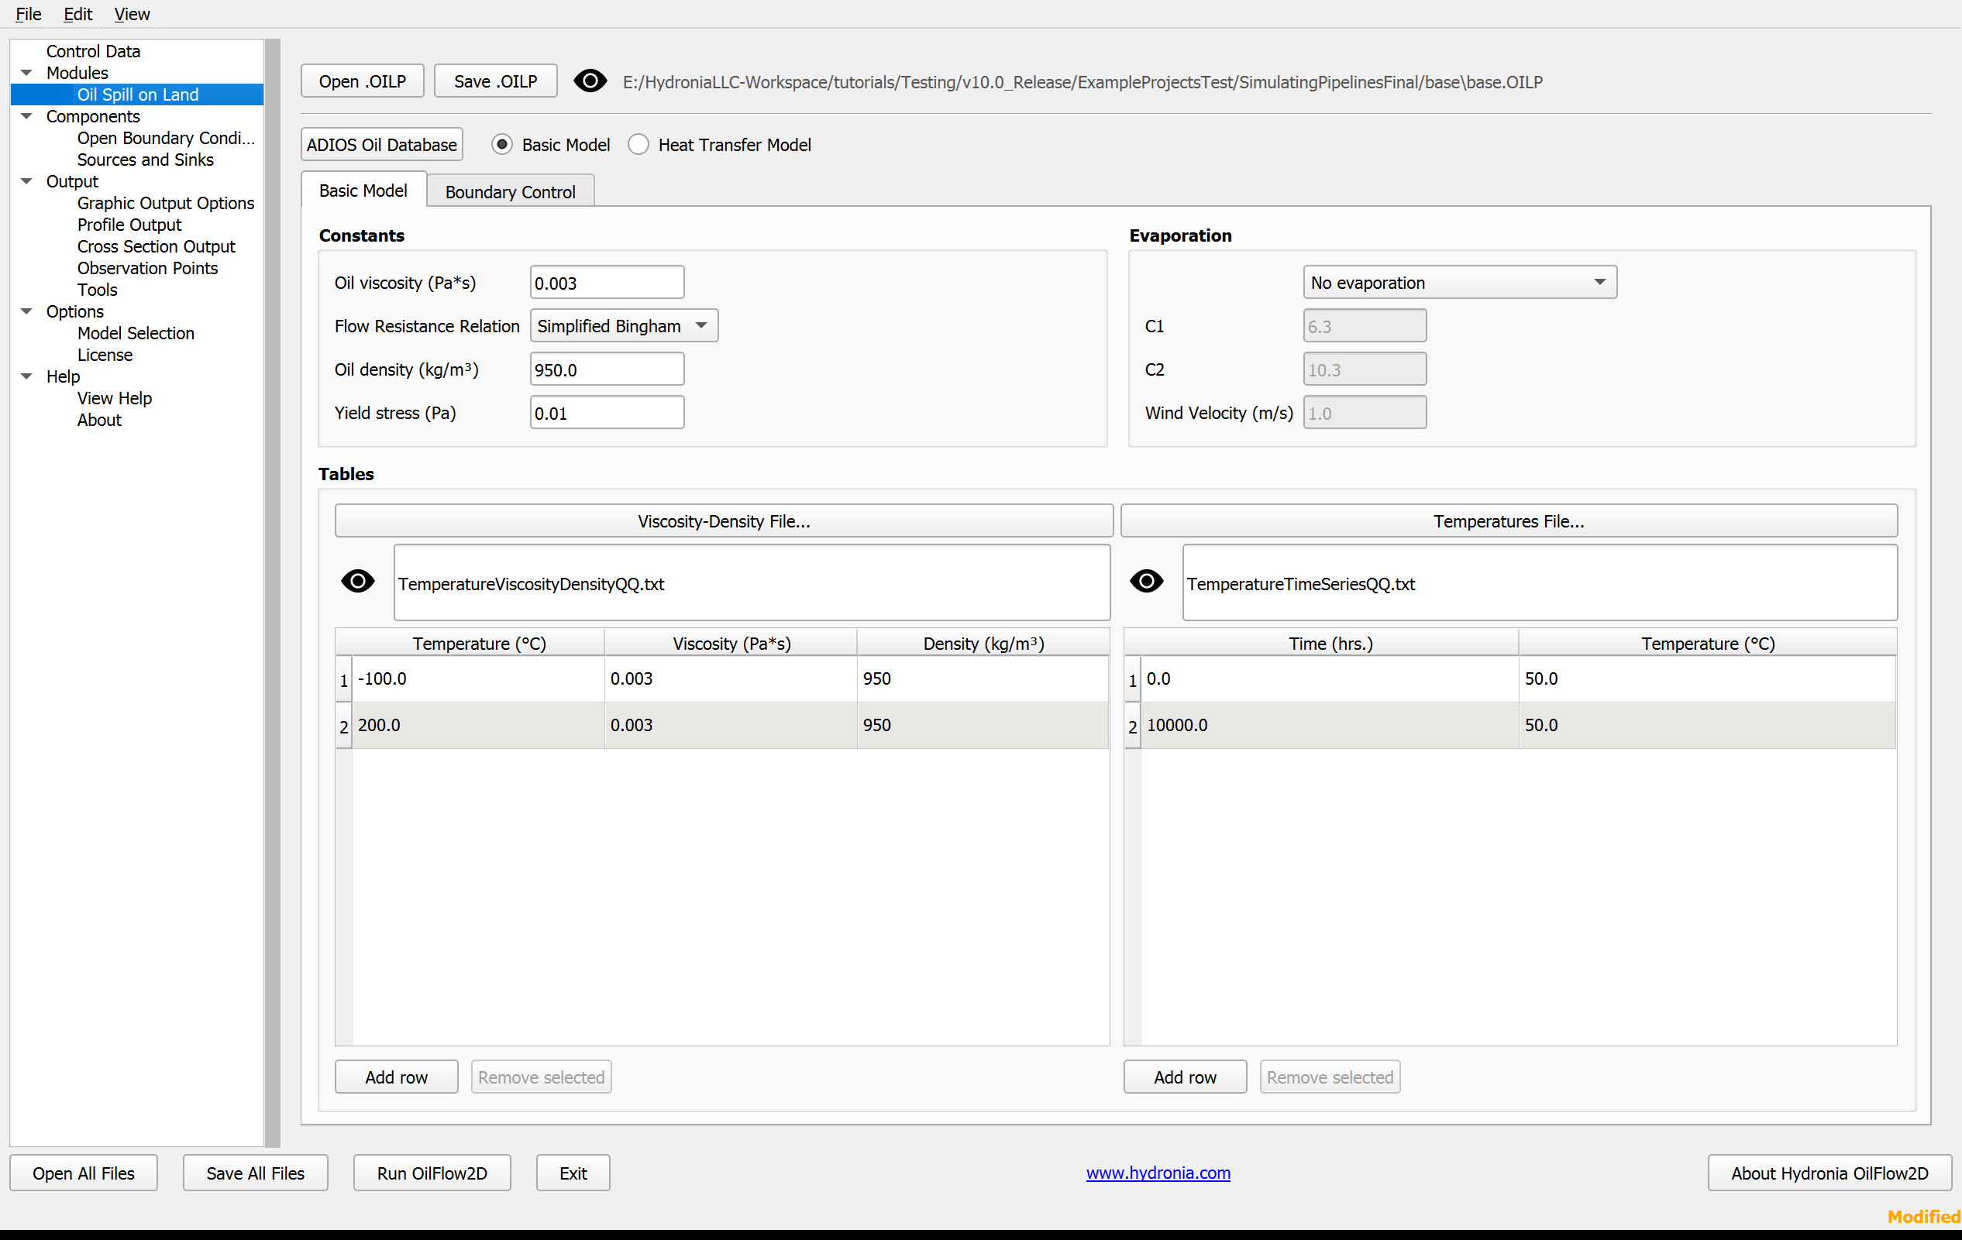Click Run OilFlow2D button
Screen dimensions: 1962x1240
point(432,1173)
